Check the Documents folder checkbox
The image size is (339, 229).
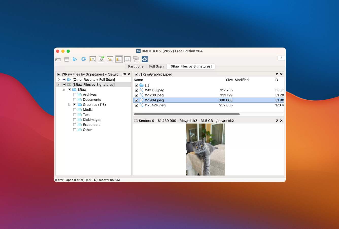[75, 100]
